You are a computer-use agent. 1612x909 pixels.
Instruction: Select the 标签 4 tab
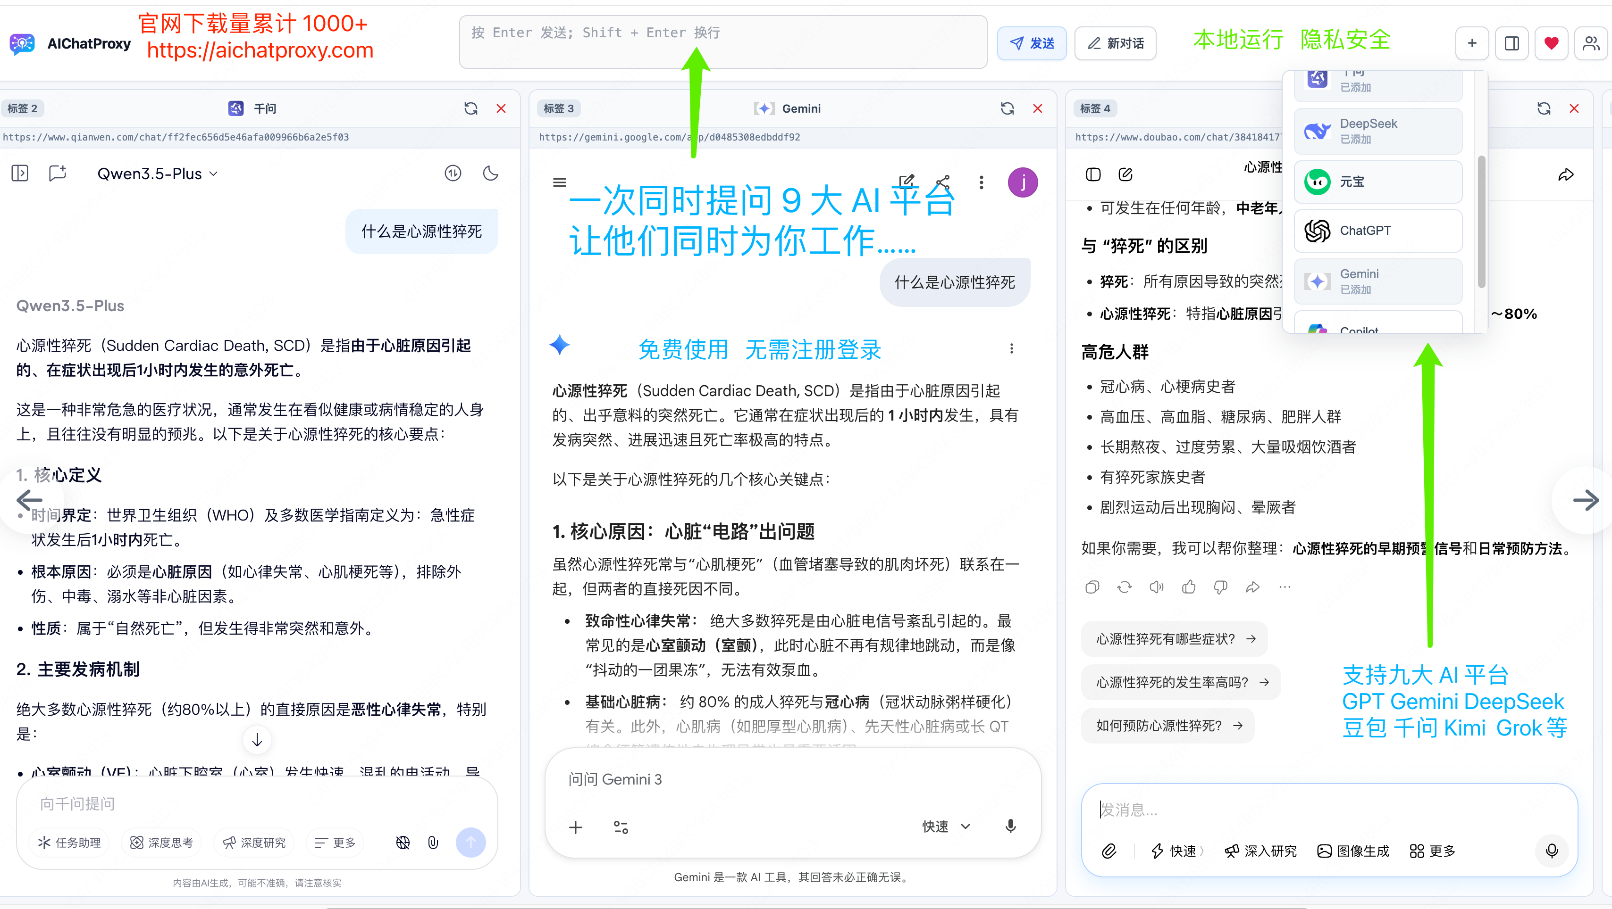click(x=1095, y=108)
